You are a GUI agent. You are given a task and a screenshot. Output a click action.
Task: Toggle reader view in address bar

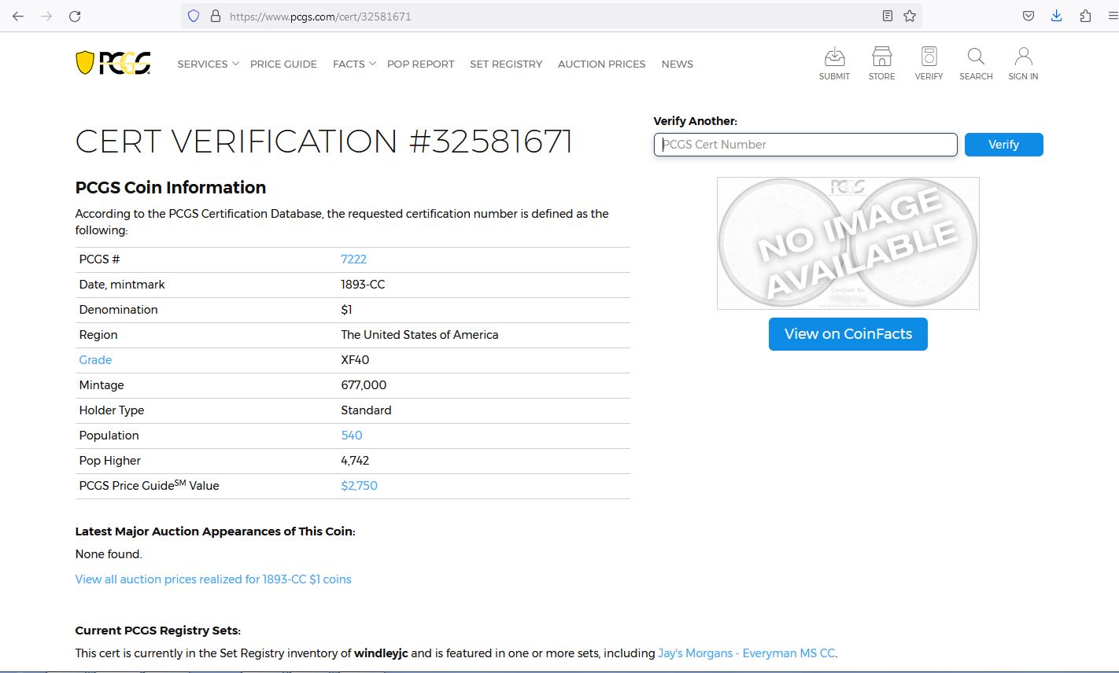click(x=887, y=16)
